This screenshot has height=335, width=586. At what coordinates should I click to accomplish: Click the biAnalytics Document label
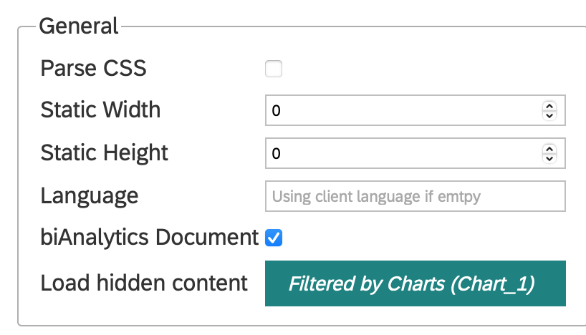[x=150, y=238]
